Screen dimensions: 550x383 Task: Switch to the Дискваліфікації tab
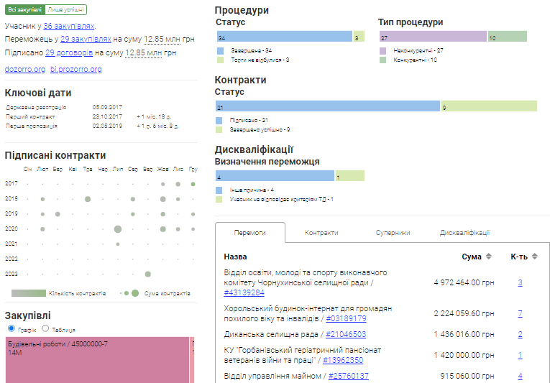[x=464, y=233]
